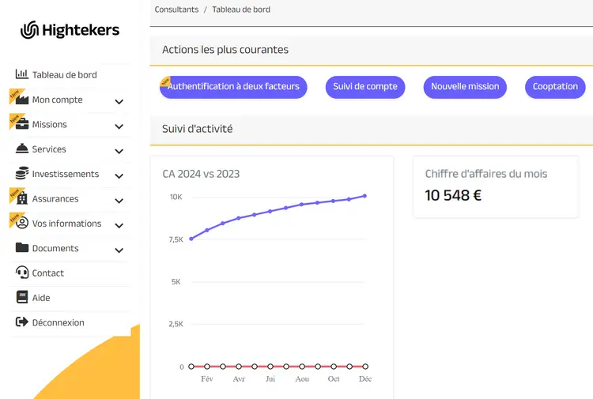593x399 pixels.
Task: Expand the Documents submenu chevron
Action: [x=119, y=250]
